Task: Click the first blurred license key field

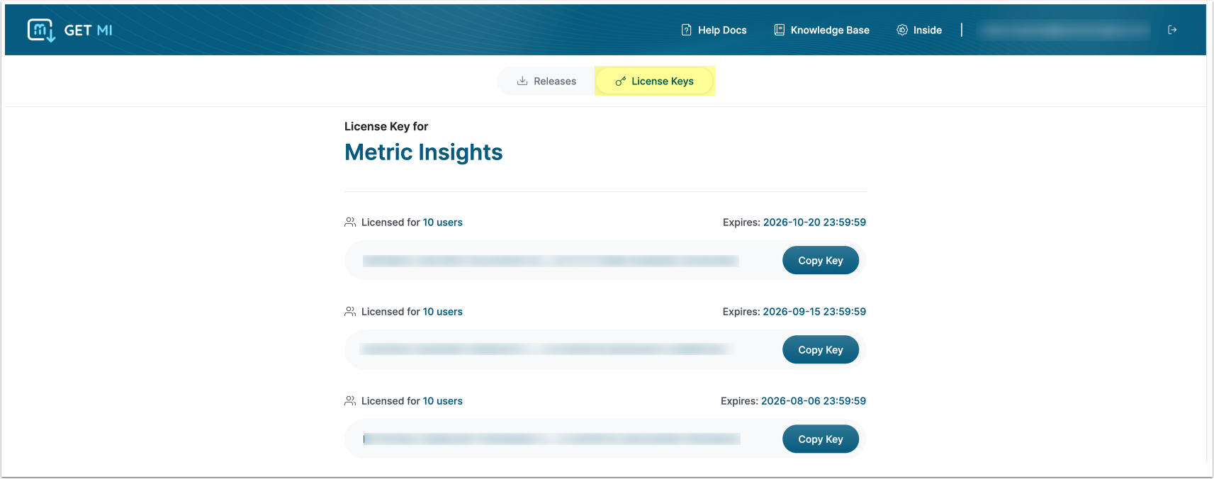Action: (x=550, y=261)
